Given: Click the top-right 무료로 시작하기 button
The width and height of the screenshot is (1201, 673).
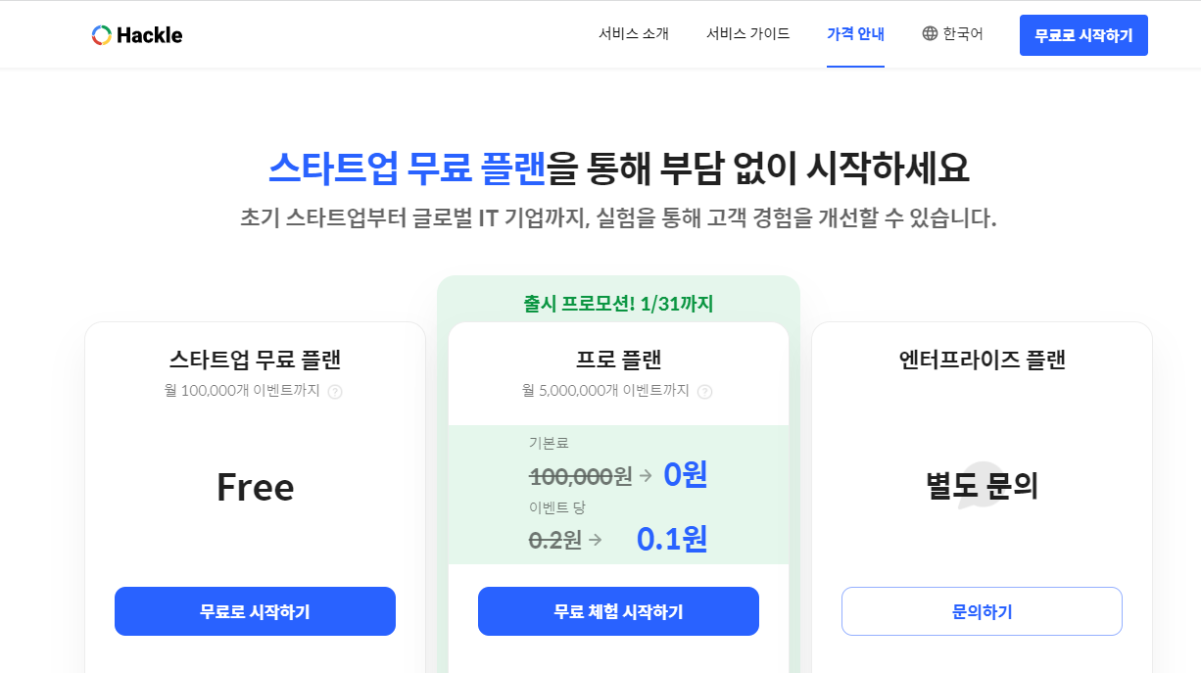Looking at the screenshot, I should (x=1083, y=34).
